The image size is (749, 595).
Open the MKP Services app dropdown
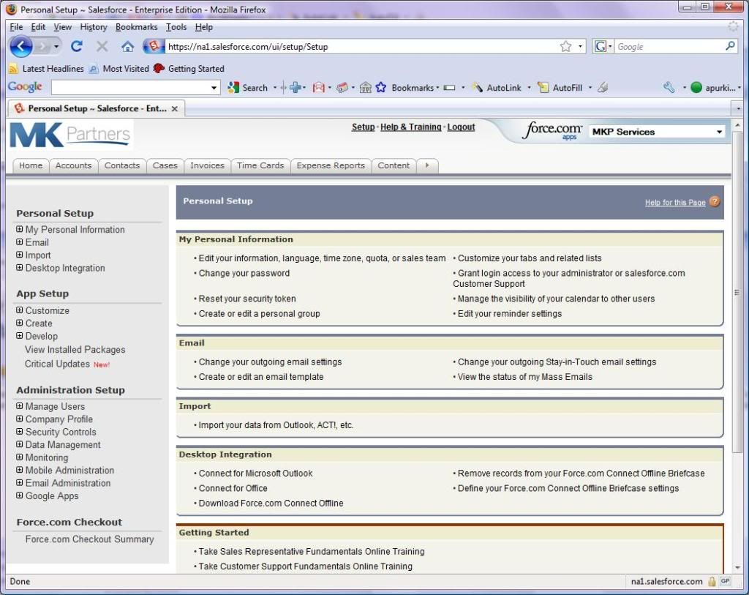[x=658, y=132]
